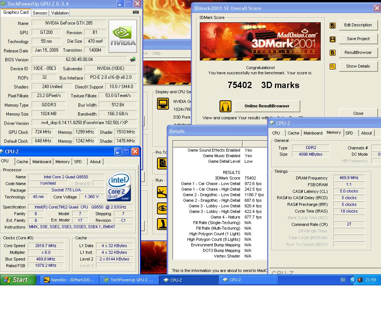Switch to the Sensors tab in GPU-Z
381x327 pixels.
(40, 13)
